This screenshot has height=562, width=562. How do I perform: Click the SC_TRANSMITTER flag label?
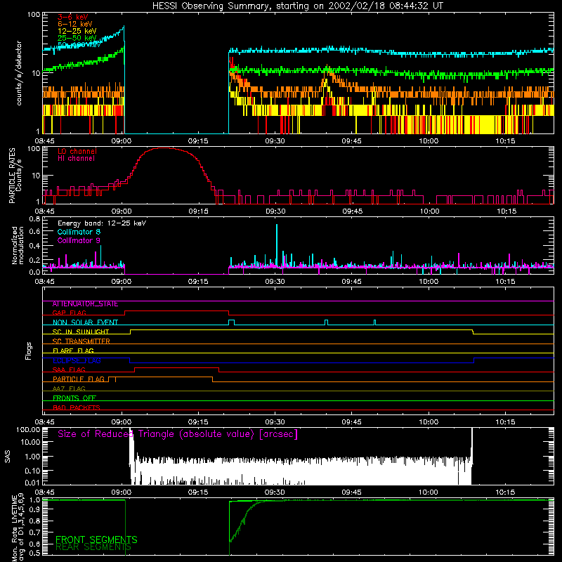pyautogui.click(x=81, y=341)
